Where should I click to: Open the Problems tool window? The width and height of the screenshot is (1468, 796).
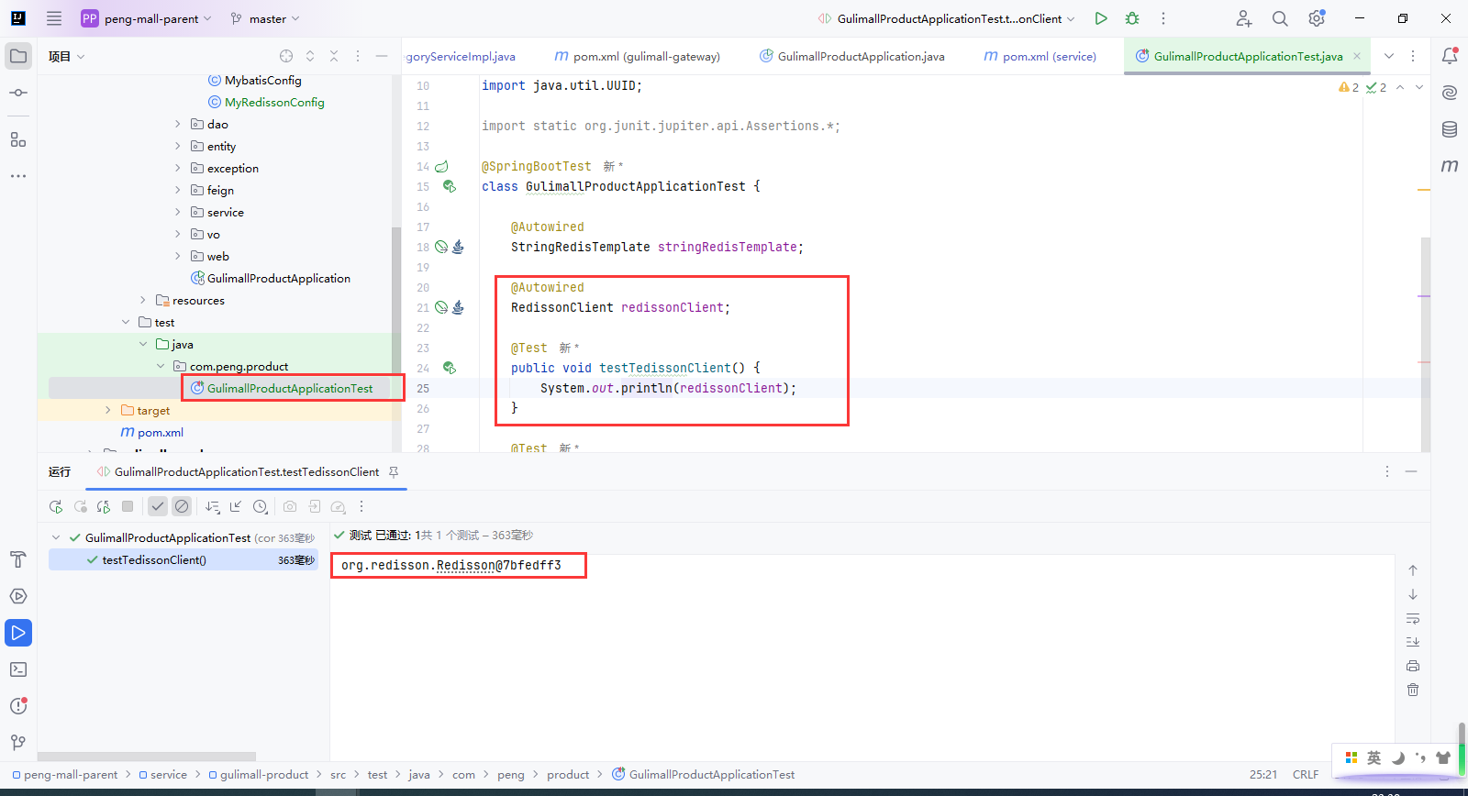18,706
